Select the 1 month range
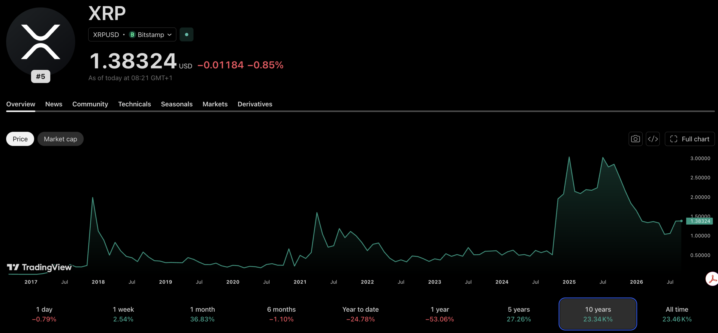This screenshot has height=333, width=718. (x=202, y=314)
